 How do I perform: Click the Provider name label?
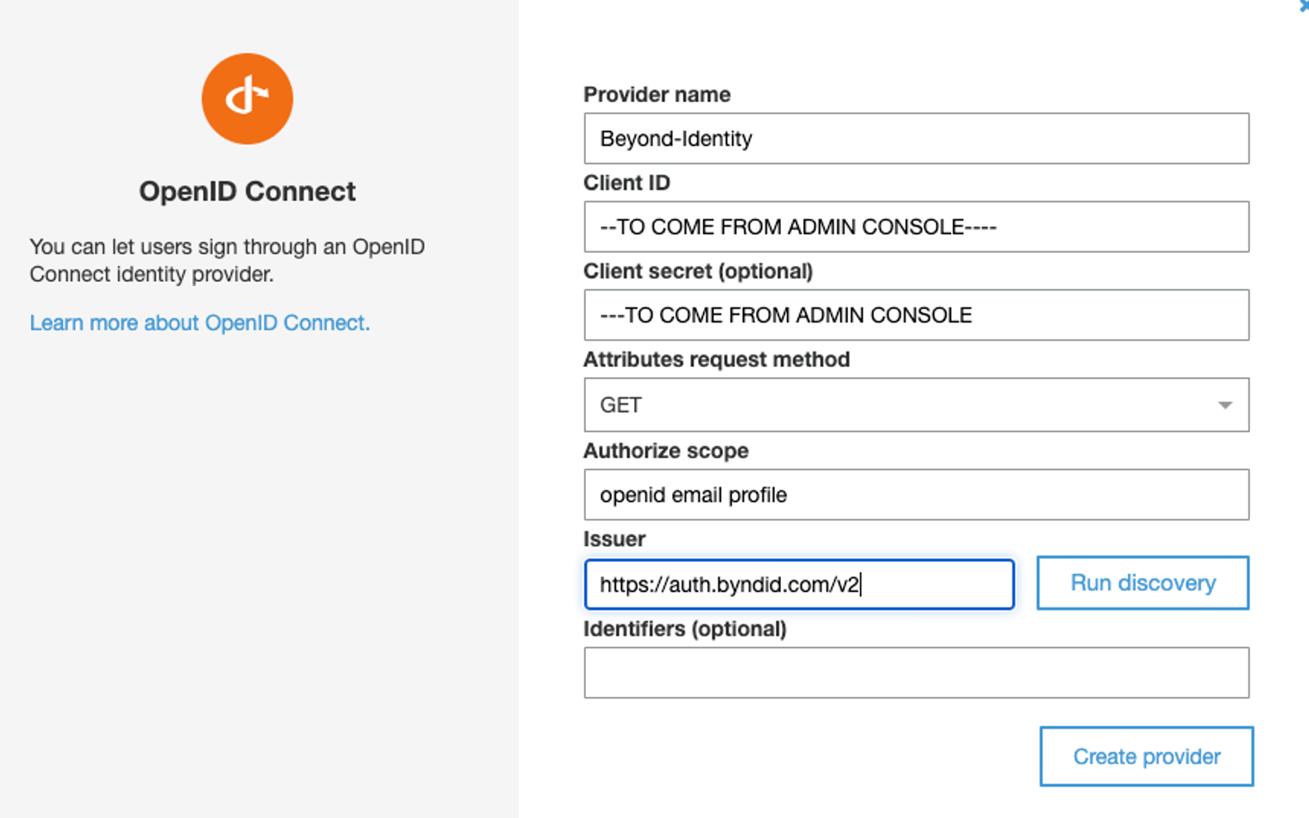pos(657,94)
